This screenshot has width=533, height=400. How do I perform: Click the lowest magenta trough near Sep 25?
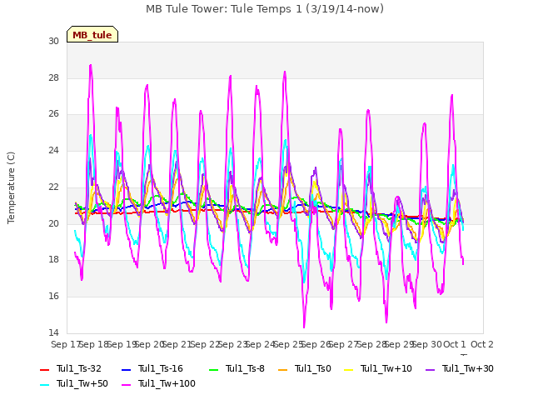[304, 327]
